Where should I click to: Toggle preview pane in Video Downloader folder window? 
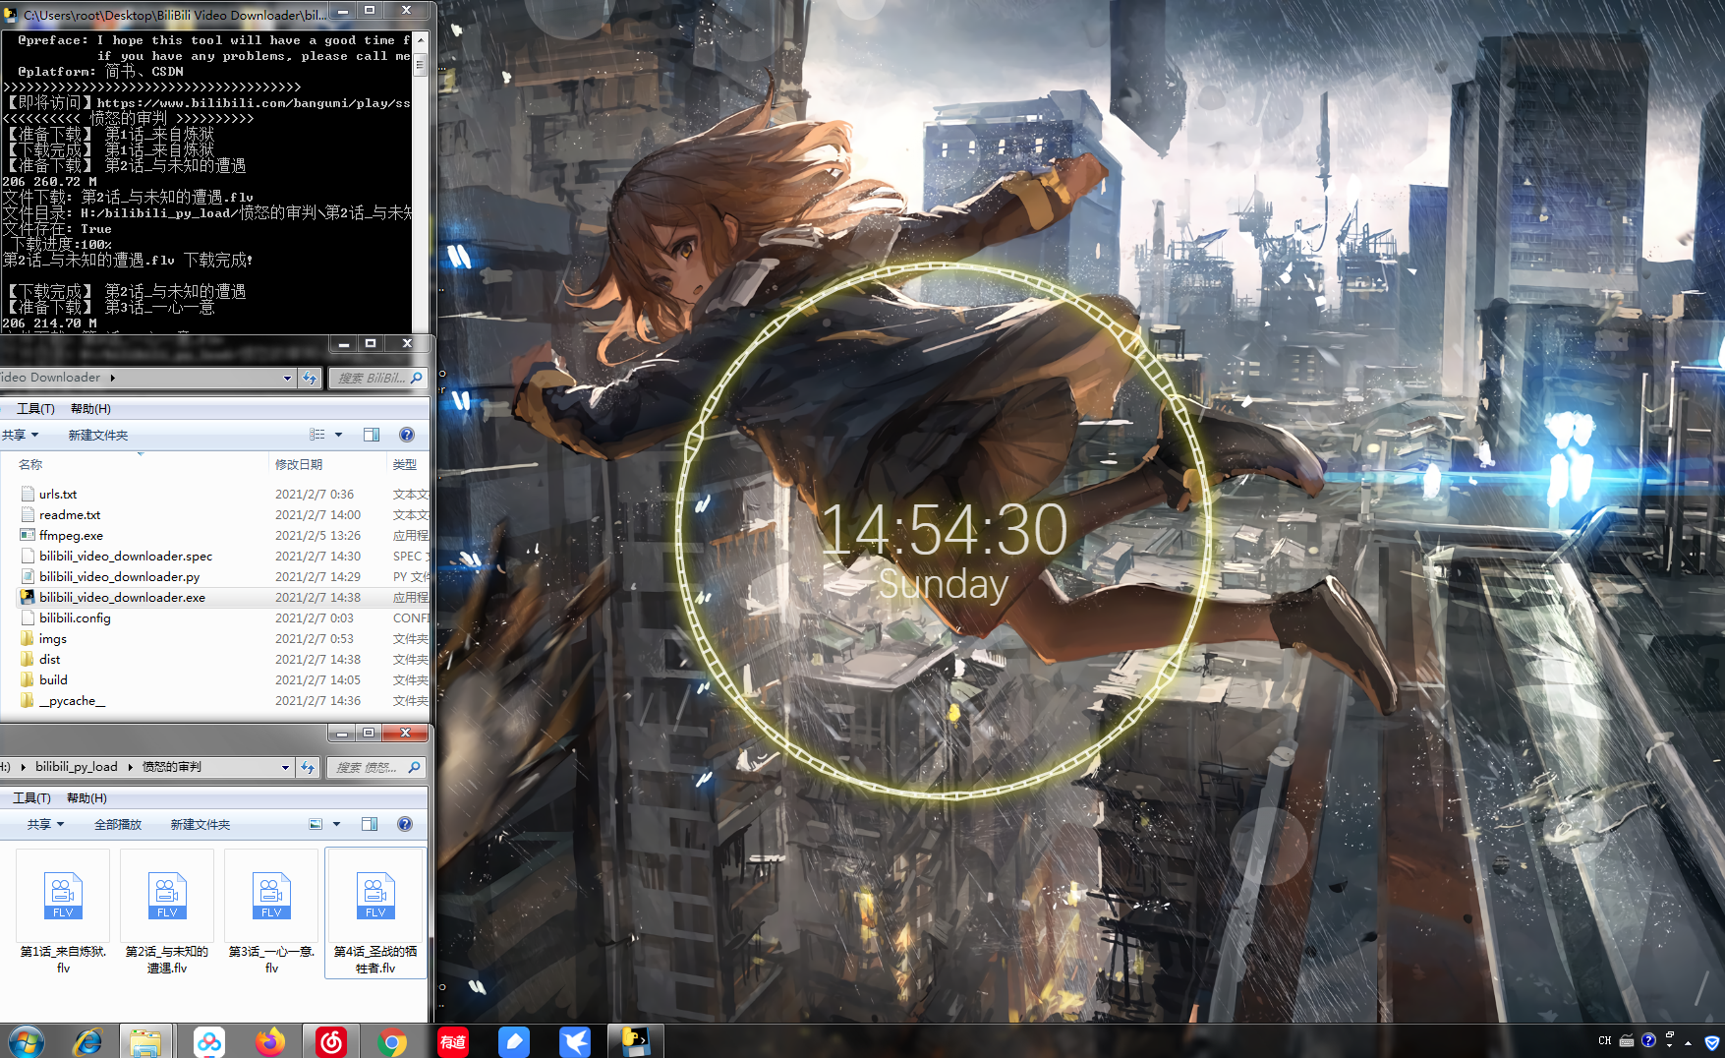click(x=372, y=435)
